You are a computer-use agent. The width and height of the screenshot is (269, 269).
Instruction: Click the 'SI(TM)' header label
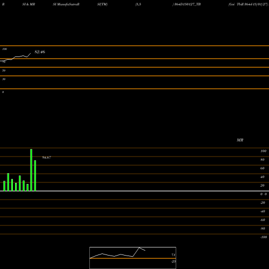coord(102,4)
